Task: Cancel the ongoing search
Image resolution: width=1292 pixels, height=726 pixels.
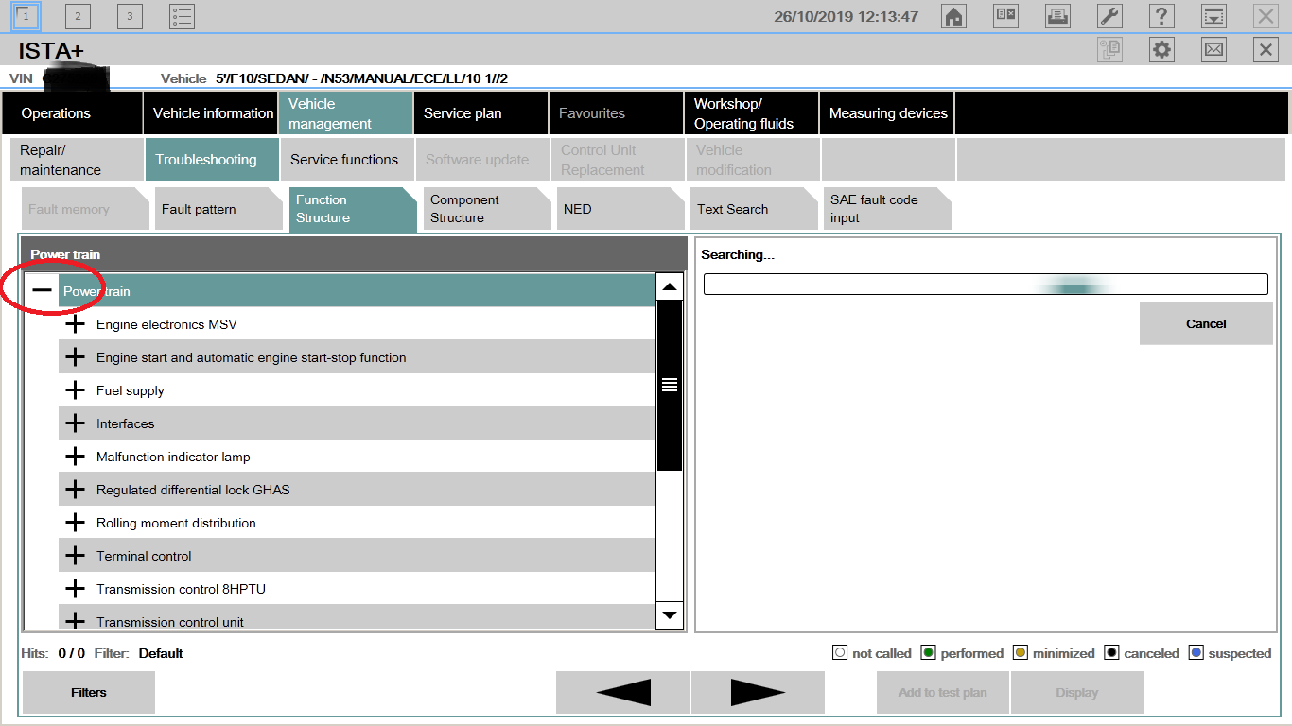Action: tap(1205, 324)
